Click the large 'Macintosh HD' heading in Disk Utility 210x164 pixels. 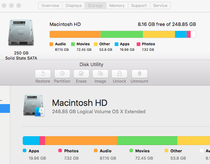click(80, 103)
